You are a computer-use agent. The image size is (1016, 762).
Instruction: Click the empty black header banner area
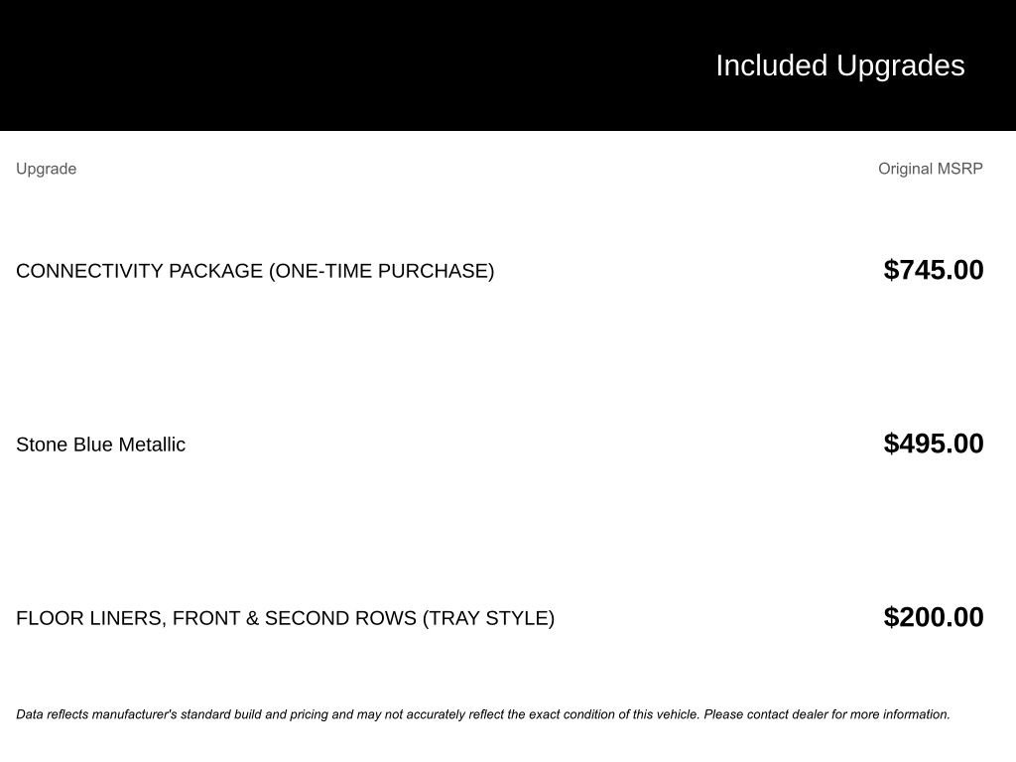coord(298,65)
